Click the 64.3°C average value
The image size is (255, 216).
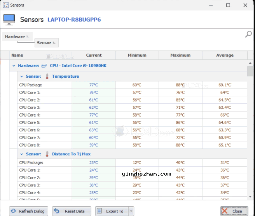pos(225,100)
